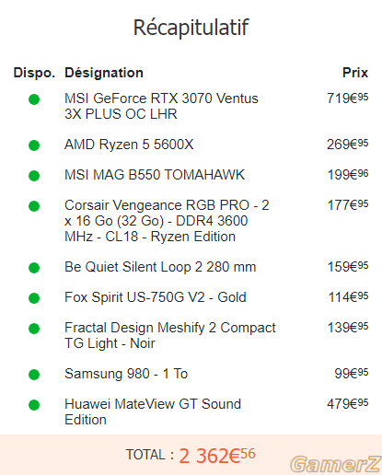382x475 pixels.
Task: Click availability dot for Huawei MateView GT
Action: pos(34,405)
